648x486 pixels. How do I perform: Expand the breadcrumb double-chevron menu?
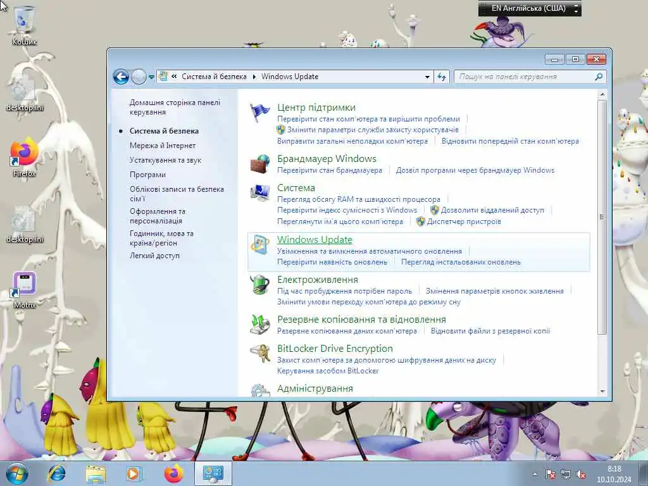coord(174,77)
